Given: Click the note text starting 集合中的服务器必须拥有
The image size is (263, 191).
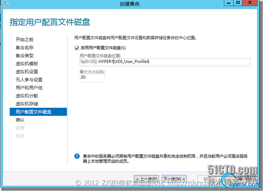Looking at the screenshot, I should click(x=165, y=159).
